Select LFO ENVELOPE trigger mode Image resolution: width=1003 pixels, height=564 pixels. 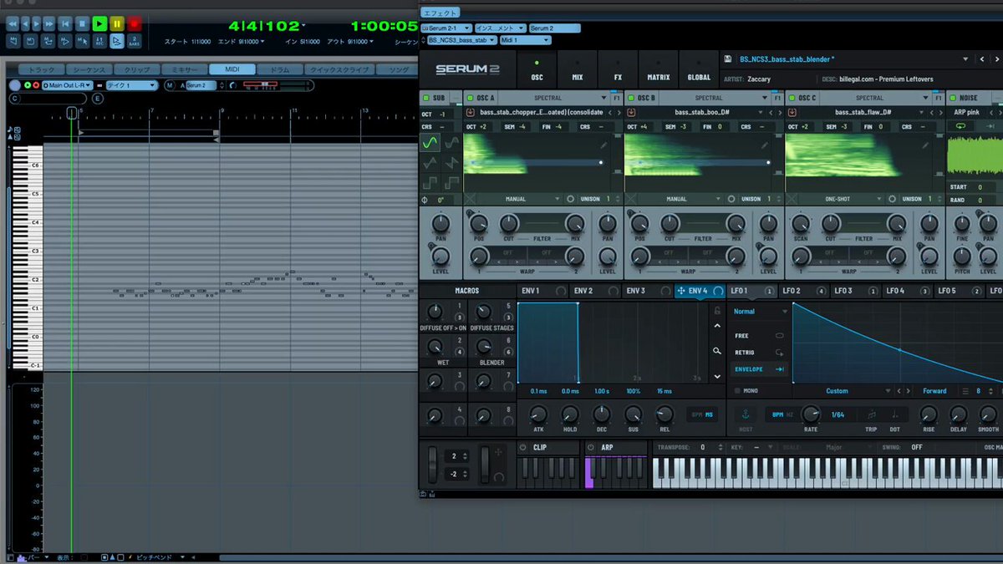point(759,369)
